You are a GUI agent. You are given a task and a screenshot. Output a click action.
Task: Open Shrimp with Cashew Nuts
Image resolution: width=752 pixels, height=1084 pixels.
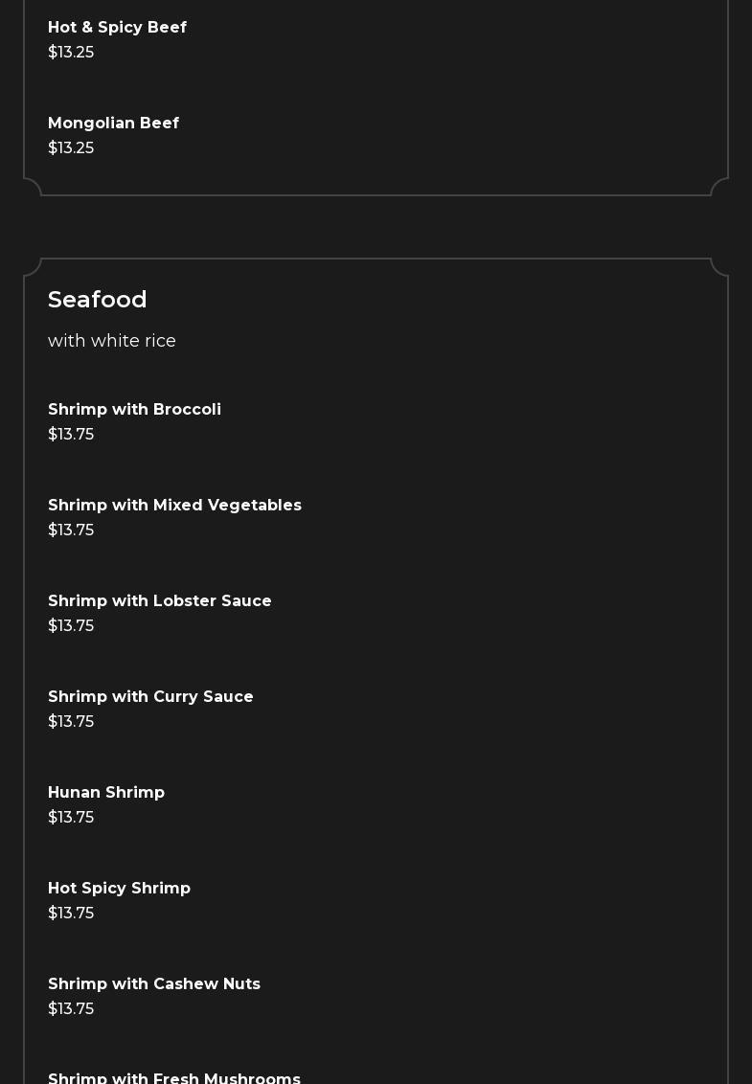click(154, 984)
